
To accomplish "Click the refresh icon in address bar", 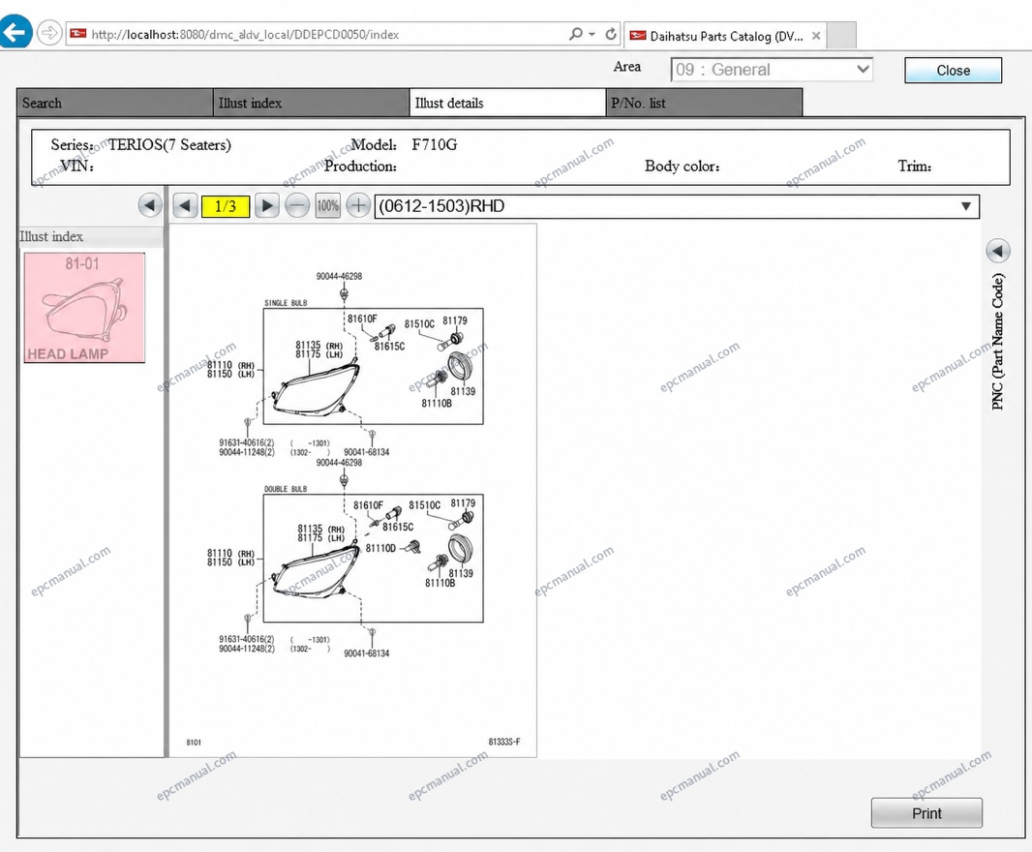I will [611, 34].
